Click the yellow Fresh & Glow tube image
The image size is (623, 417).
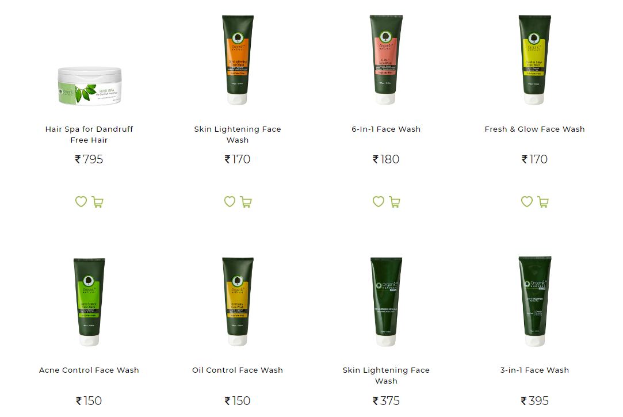point(535,60)
